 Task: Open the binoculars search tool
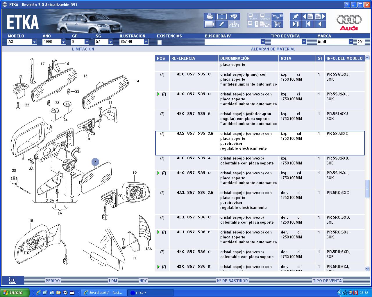pyautogui.click(x=234, y=17)
